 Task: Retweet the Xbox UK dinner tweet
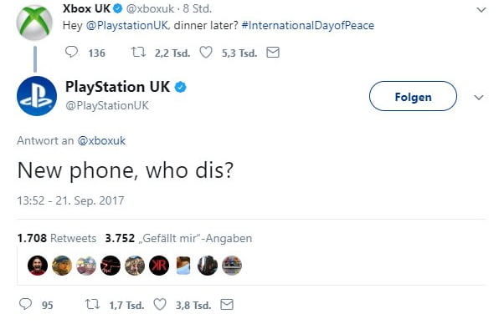(138, 52)
